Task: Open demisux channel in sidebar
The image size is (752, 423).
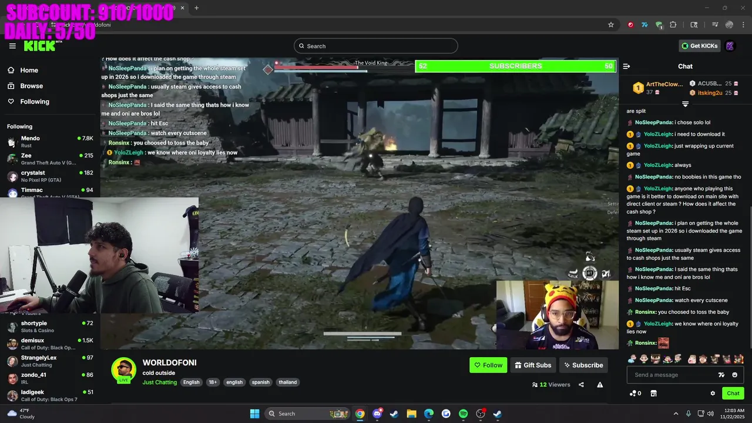Action: click(x=50, y=344)
